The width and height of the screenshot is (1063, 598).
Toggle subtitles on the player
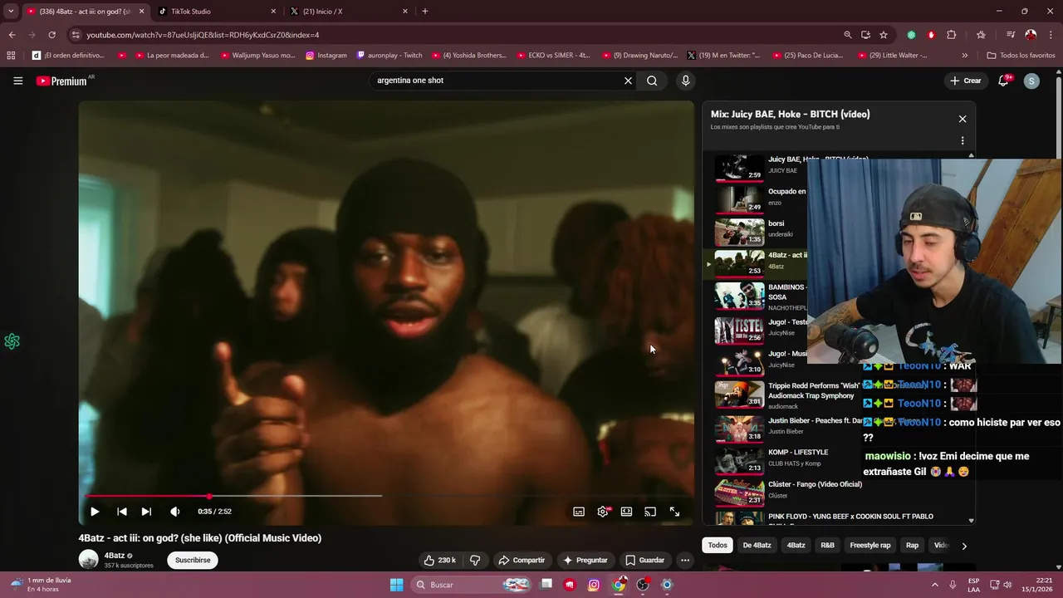[579, 512]
